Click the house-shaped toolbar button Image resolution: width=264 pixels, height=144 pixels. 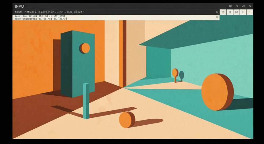pyautogui.click(x=243, y=12)
